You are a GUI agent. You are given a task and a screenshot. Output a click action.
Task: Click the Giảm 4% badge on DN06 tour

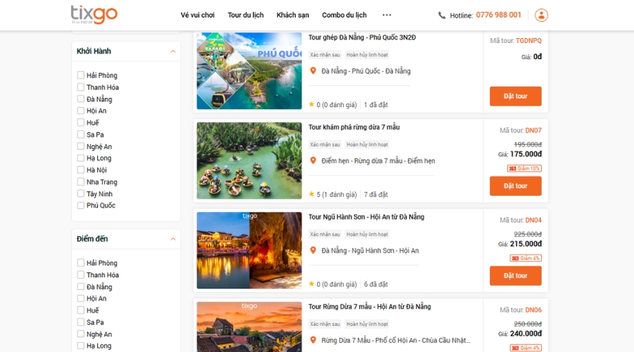click(526, 348)
